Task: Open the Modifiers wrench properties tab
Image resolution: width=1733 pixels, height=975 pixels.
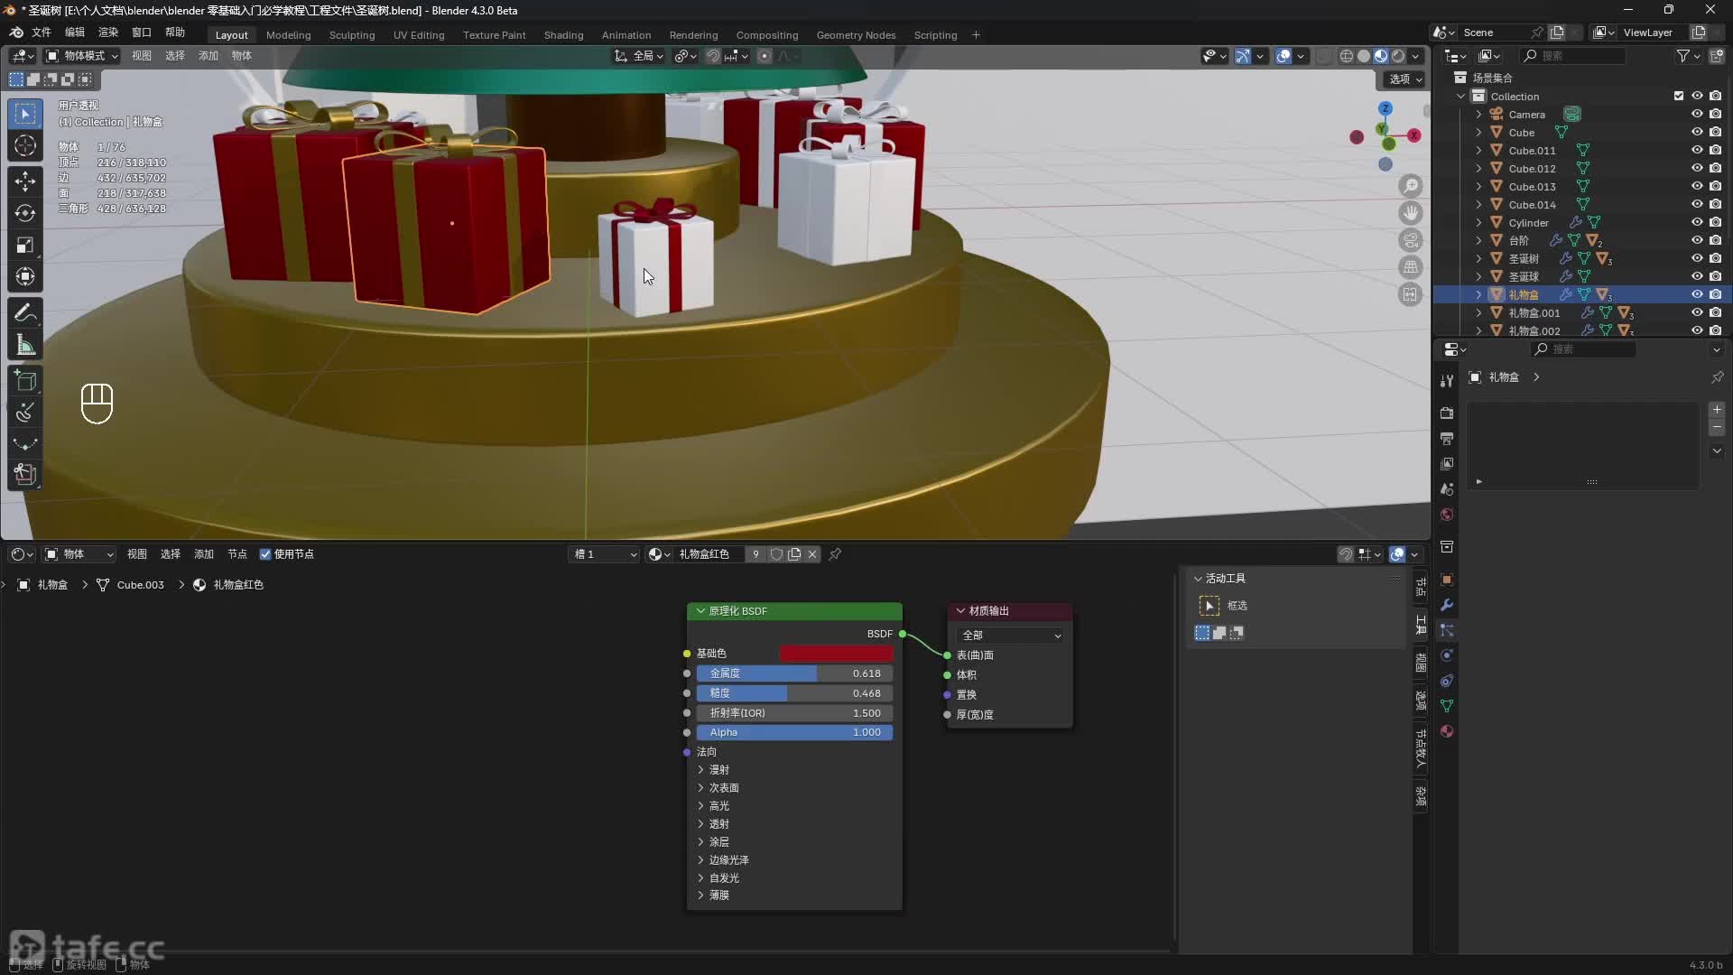Action: 1447,605
